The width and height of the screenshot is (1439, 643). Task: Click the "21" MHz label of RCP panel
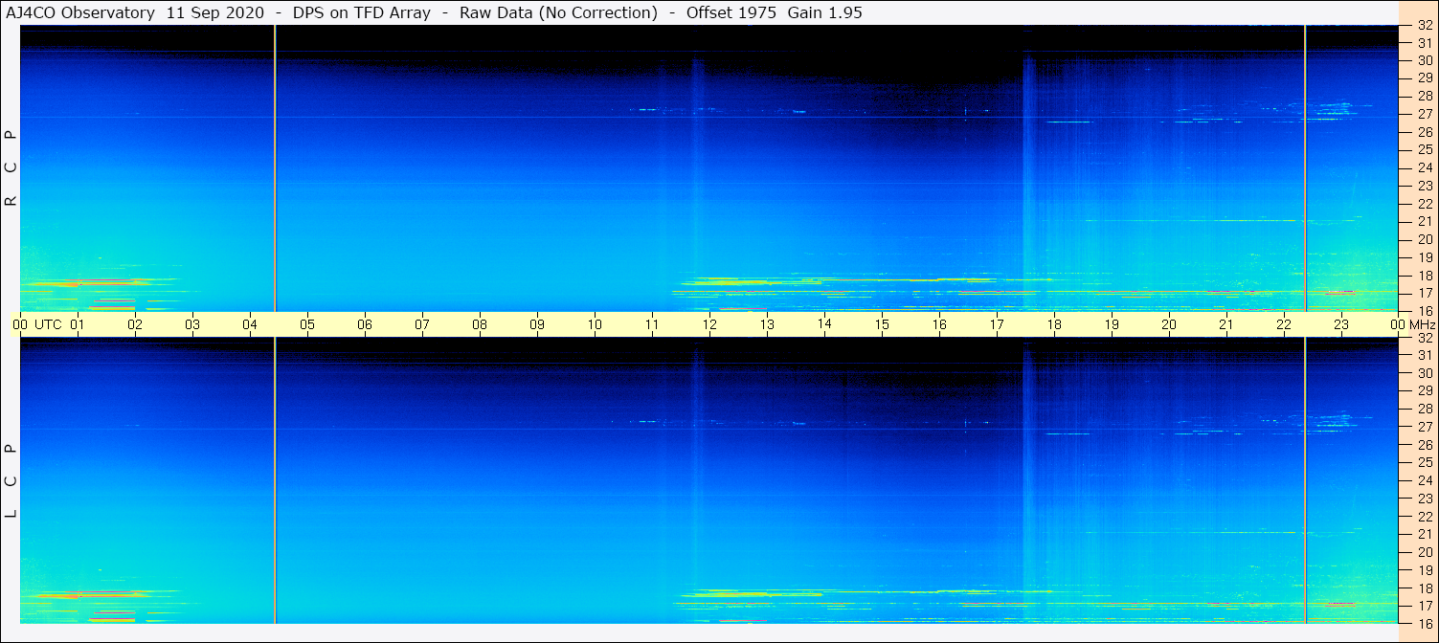(1425, 222)
